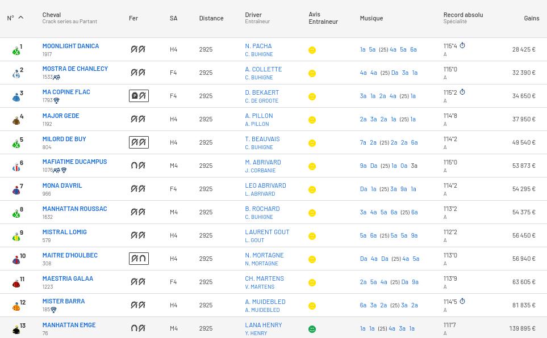Click Moonlight Danica's jockey silk icon
Image resolution: width=547 pixels, height=338 pixels.
(16, 50)
